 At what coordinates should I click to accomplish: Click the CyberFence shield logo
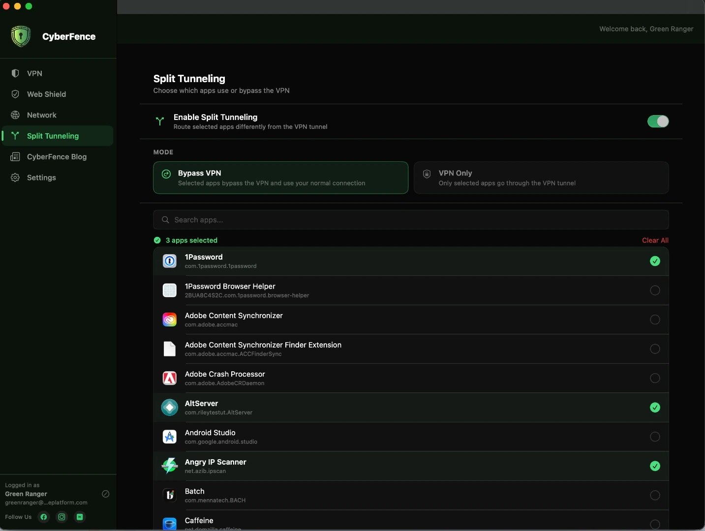(x=21, y=36)
